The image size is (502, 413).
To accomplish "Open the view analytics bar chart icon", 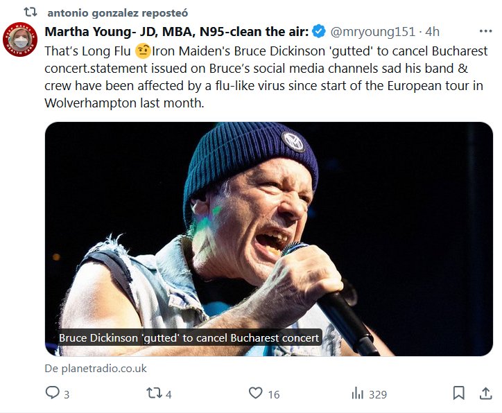I will (358, 393).
